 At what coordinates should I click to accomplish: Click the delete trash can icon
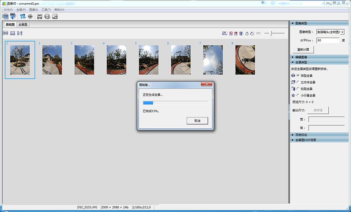point(241,33)
